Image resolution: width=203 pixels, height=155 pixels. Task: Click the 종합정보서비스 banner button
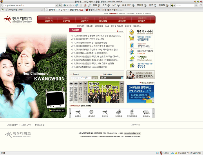[x=141, y=75]
